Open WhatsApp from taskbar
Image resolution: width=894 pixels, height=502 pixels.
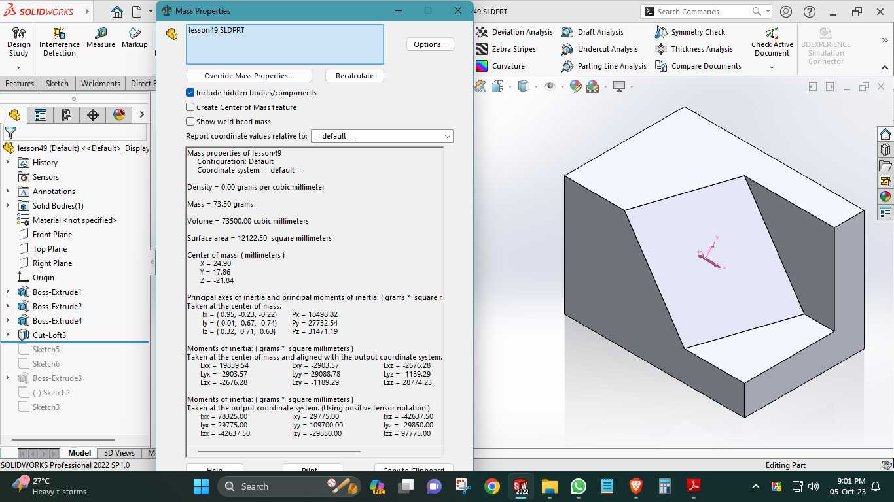pyautogui.click(x=579, y=486)
